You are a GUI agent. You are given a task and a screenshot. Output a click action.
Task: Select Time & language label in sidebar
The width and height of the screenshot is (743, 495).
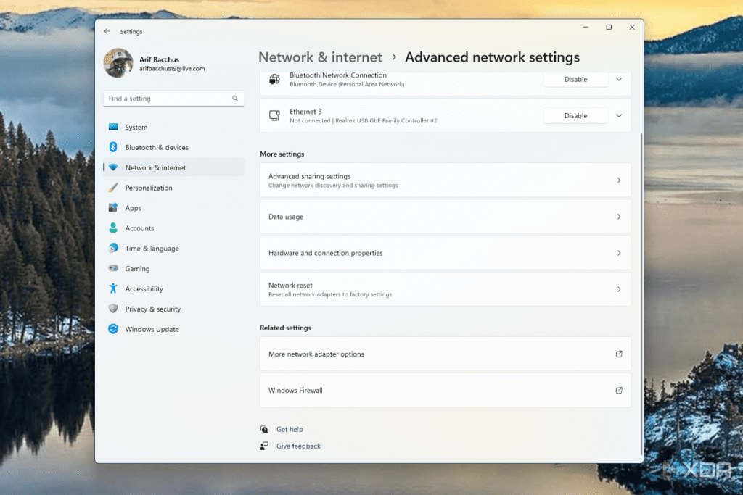click(x=152, y=248)
